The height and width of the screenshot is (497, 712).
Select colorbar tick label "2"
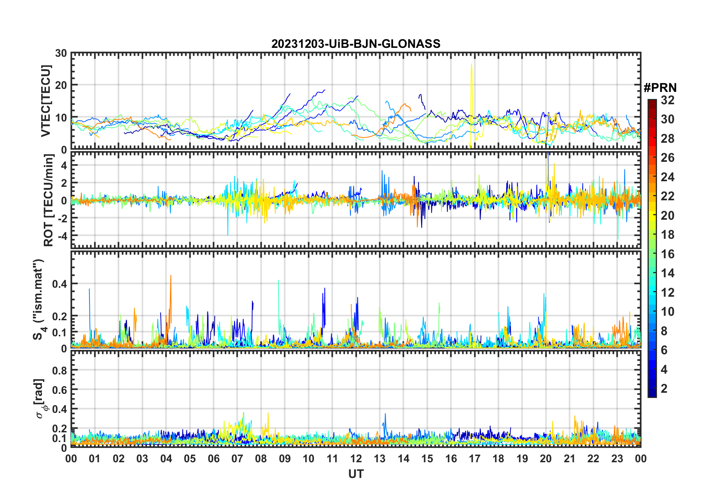664,389
